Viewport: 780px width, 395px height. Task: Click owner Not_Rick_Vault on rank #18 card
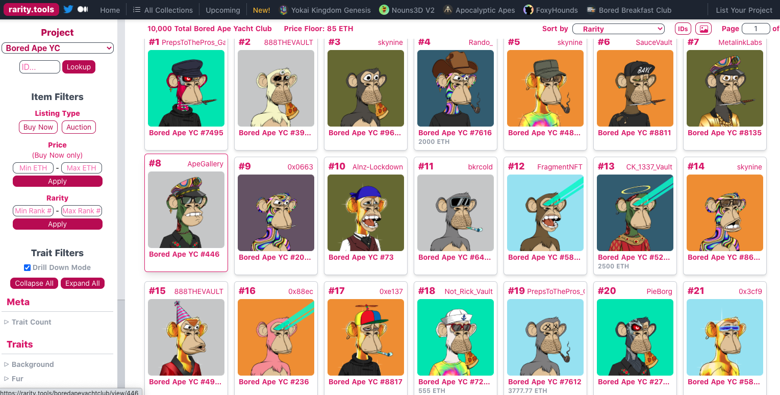(469, 291)
